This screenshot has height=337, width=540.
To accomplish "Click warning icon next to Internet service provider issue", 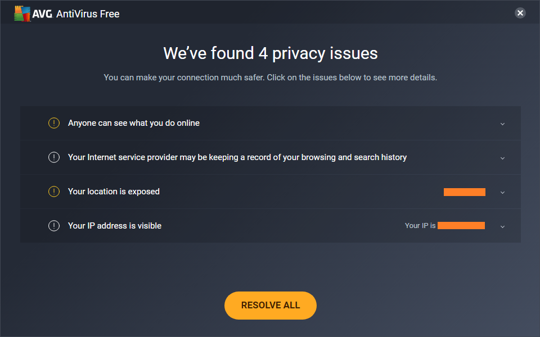I will (54, 157).
